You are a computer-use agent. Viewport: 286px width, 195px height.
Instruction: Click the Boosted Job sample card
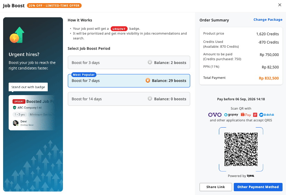pyautogui.click(x=32, y=113)
